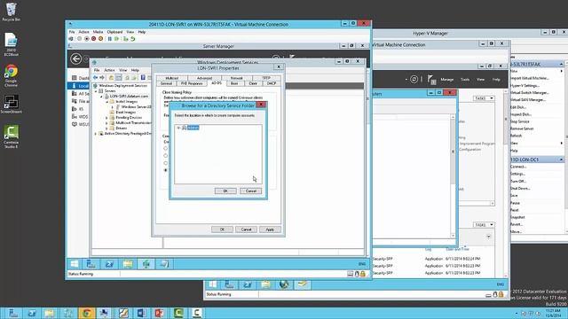Click the orange Shut Down icon in VM toolbar

pyautogui.click(x=100, y=39)
